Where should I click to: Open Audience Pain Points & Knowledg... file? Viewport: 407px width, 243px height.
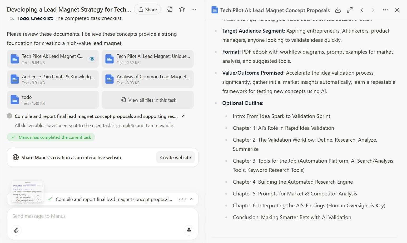coord(53,79)
